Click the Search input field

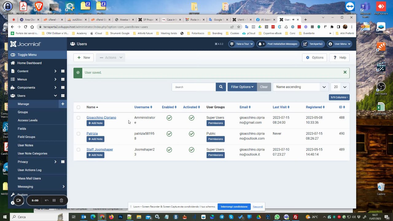point(194,87)
